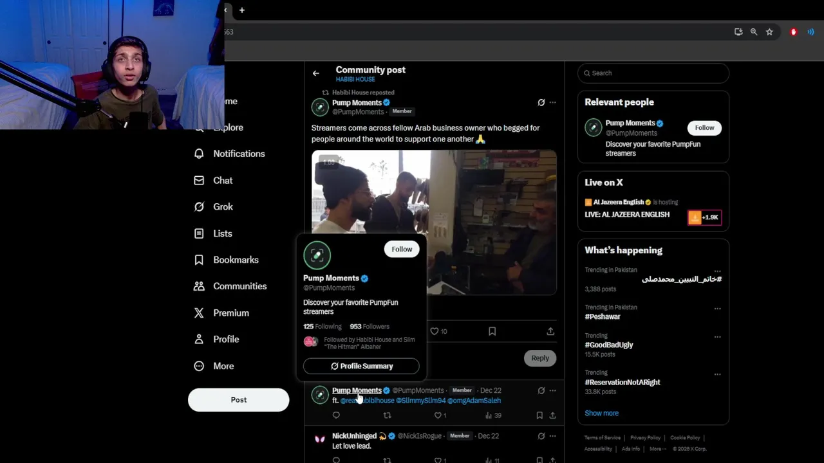824x463 pixels.
Task: Open NickUnhinged profile name
Action: click(354, 436)
